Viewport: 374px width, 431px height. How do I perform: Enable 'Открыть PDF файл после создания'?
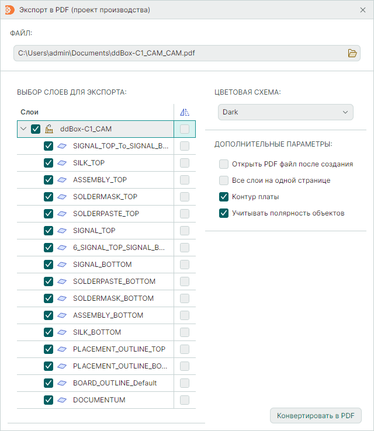pyautogui.click(x=224, y=164)
